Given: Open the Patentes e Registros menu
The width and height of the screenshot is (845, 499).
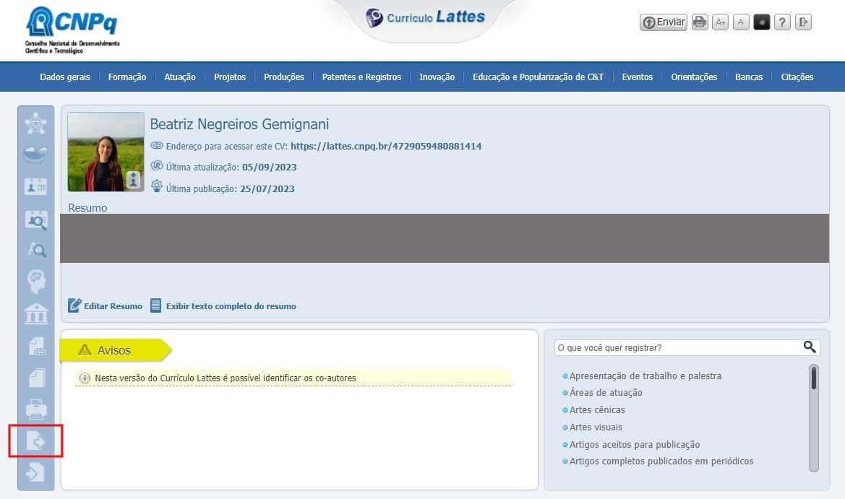Looking at the screenshot, I should [361, 77].
